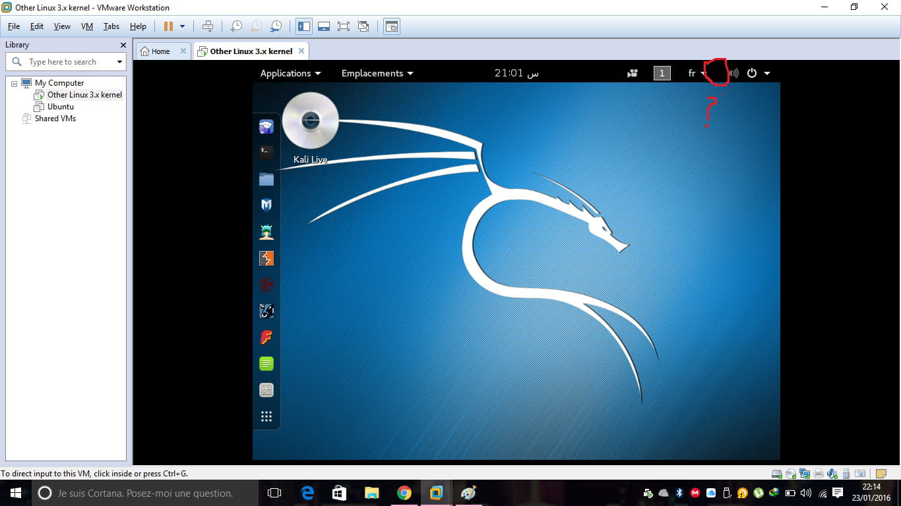Open library search filter dropdown
The width and height of the screenshot is (901, 506).
tap(119, 62)
